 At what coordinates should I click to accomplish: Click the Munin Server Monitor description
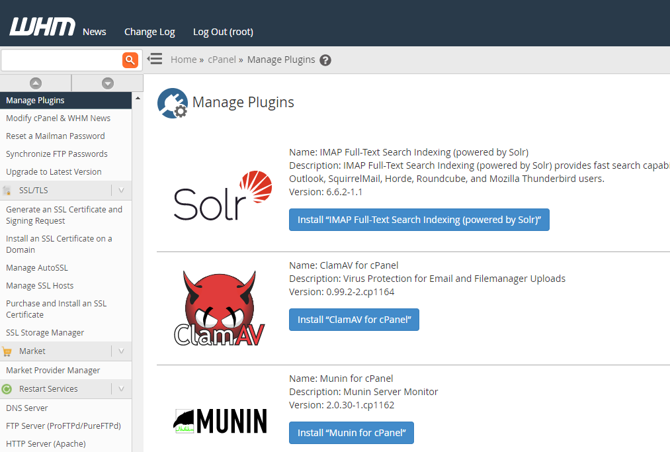pos(364,392)
